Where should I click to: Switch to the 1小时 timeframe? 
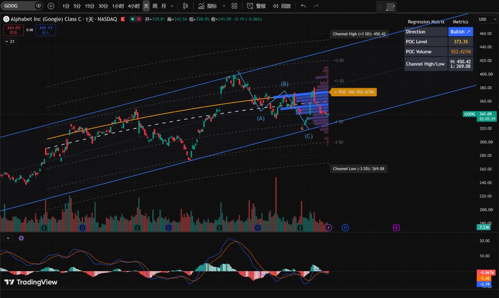click(x=118, y=6)
